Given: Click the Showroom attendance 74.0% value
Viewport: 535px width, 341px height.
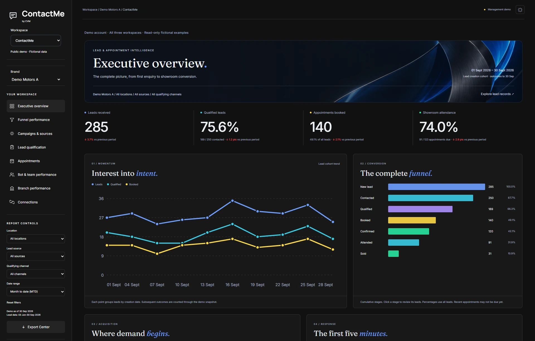Looking at the screenshot, I should (438, 127).
